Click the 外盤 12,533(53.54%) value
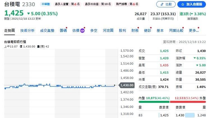Viewport: 209px width, 118px height. tap(187, 98)
